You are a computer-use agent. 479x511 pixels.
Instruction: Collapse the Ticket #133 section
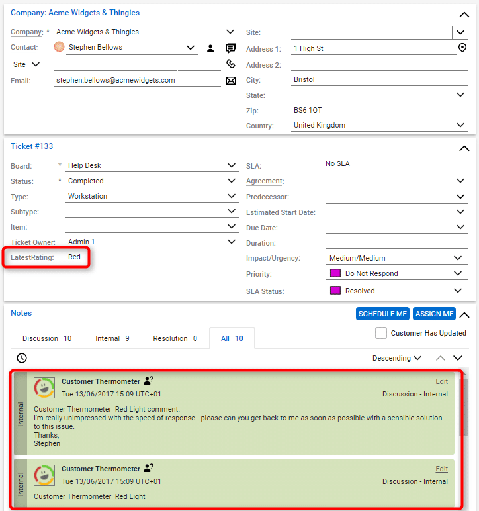point(464,148)
